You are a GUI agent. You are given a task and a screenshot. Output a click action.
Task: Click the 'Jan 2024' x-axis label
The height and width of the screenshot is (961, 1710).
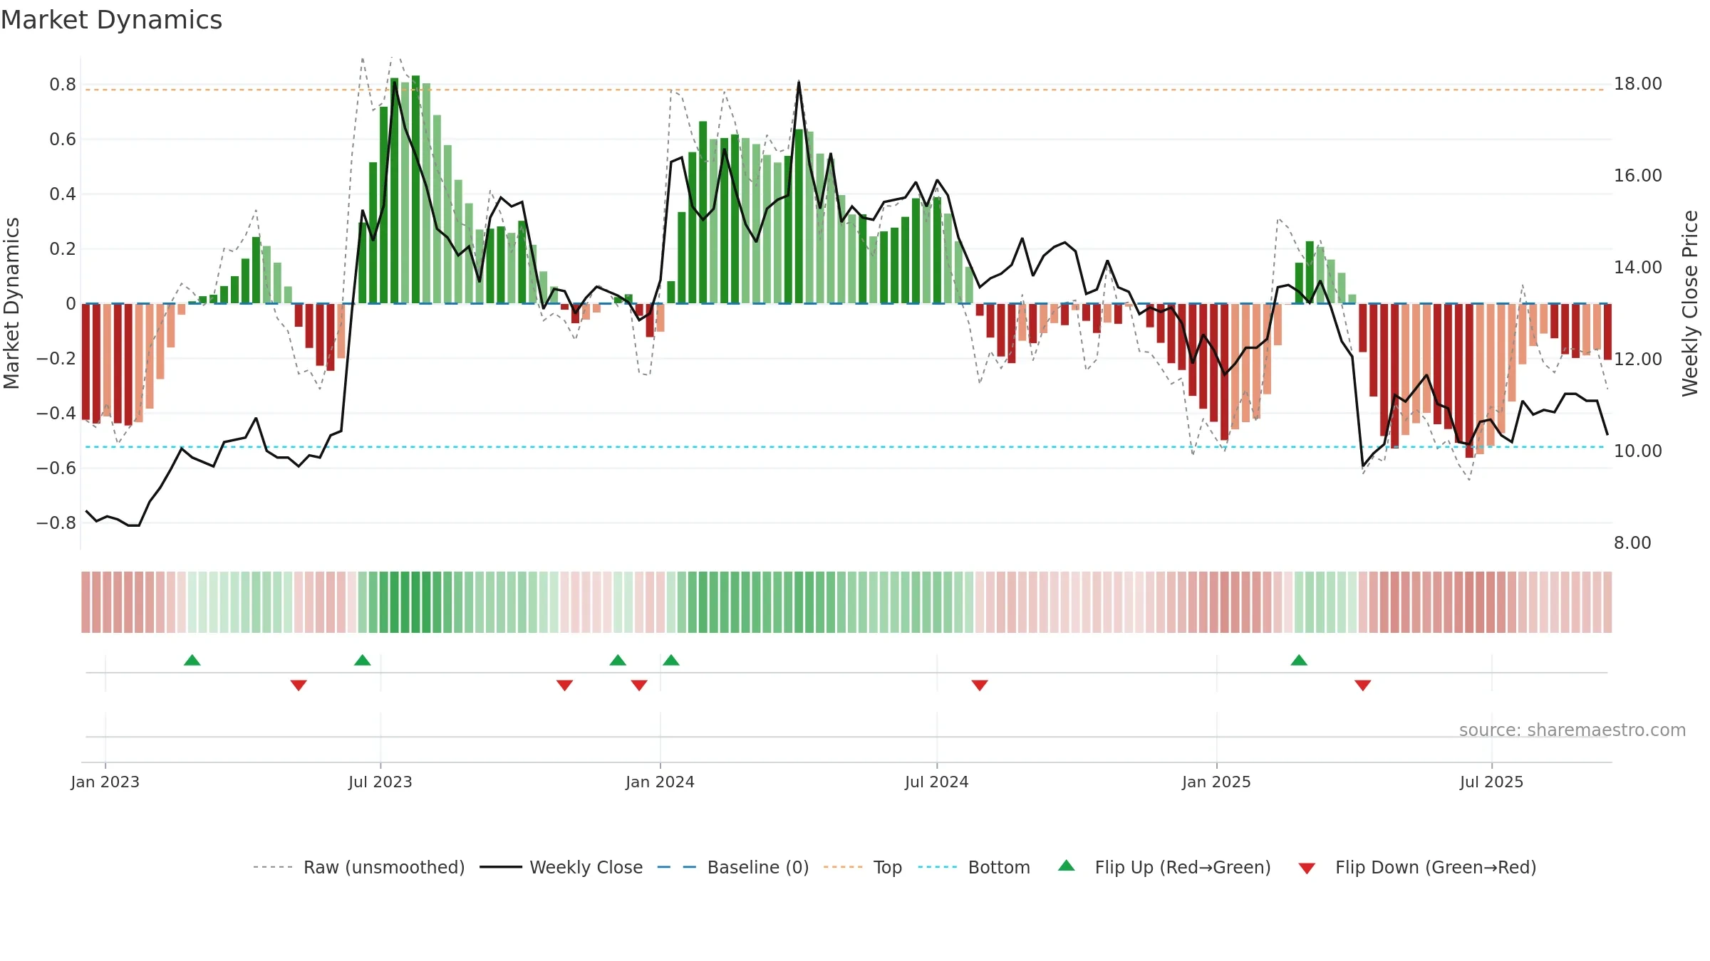(x=660, y=782)
